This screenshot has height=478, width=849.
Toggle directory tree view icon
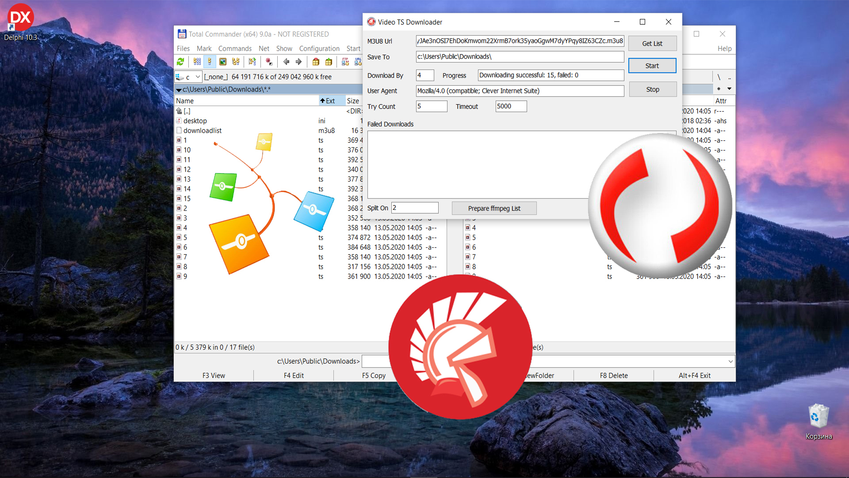point(236,62)
